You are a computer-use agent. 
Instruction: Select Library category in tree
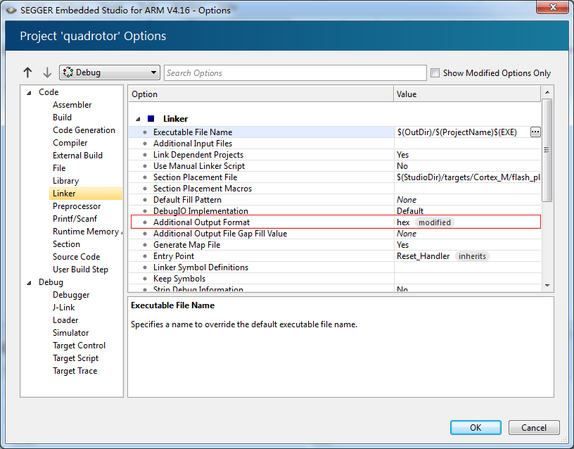point(66,181)
